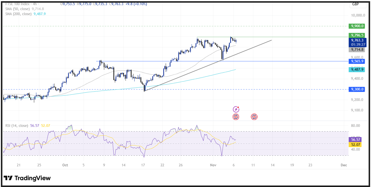
Task: Expand options menu after FTSE 100 Index legend
Action: coord(39,4)
